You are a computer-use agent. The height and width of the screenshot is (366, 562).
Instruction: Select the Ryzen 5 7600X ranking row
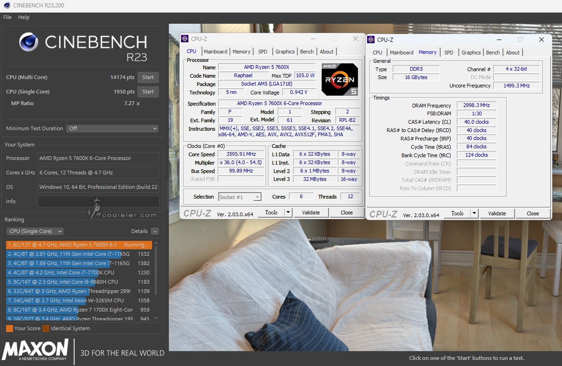[79, 245]
